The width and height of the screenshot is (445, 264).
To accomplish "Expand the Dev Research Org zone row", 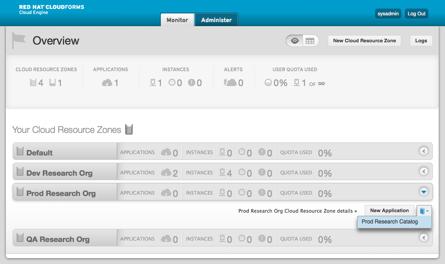I will point(423,172).
